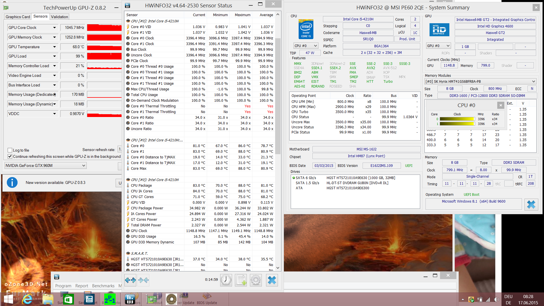
Task: Open the CPU #0 selector dropdown
Action: 306,46
